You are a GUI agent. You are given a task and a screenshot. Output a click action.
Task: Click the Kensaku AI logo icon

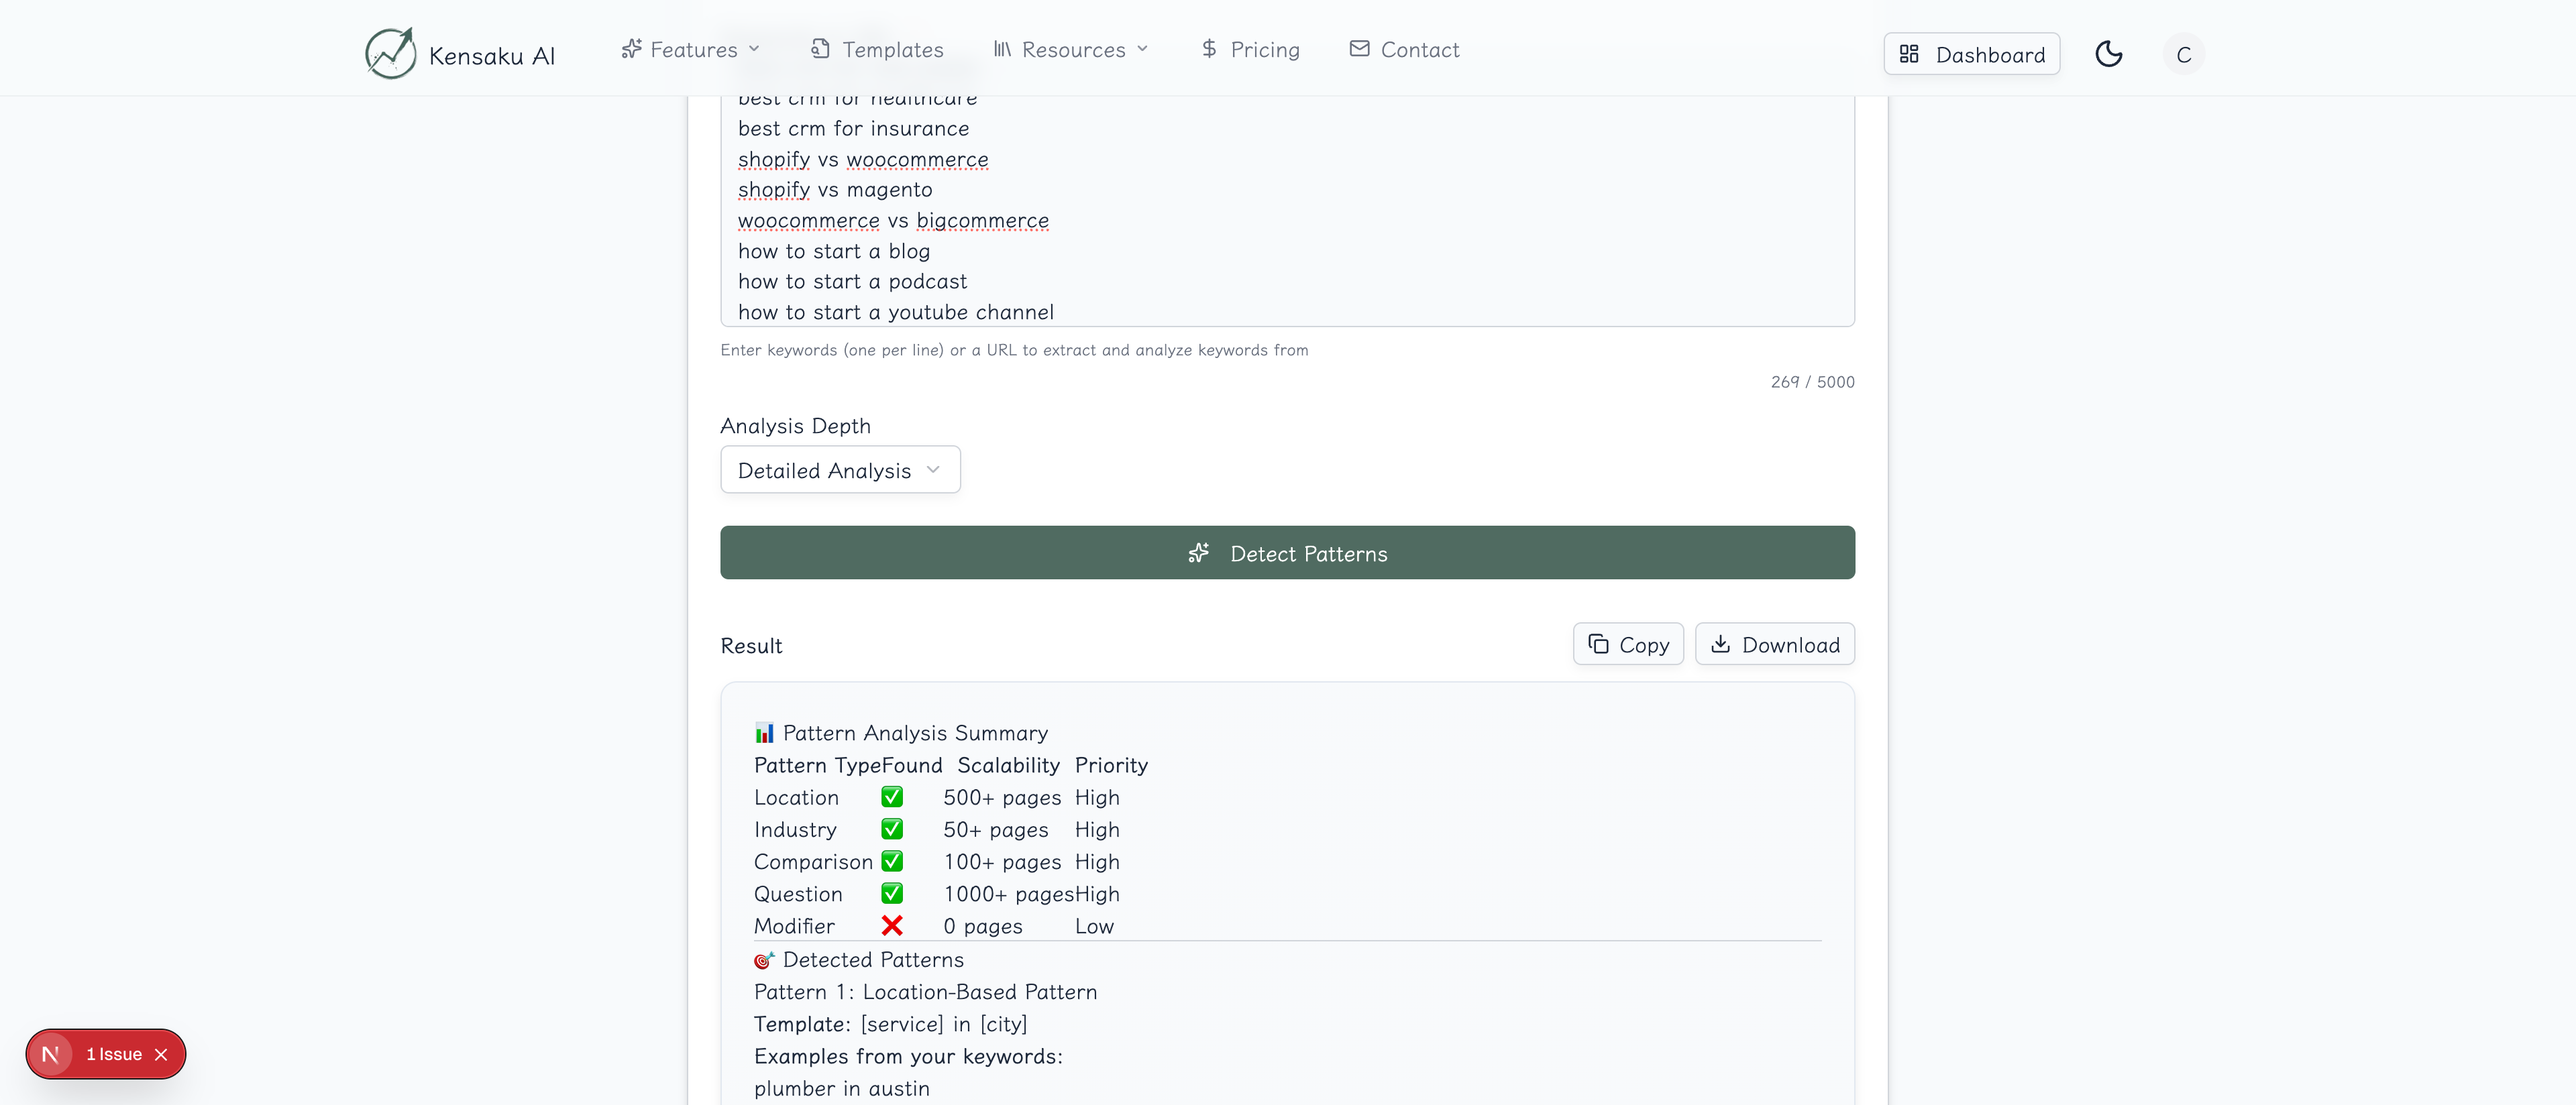pos(390,53)
